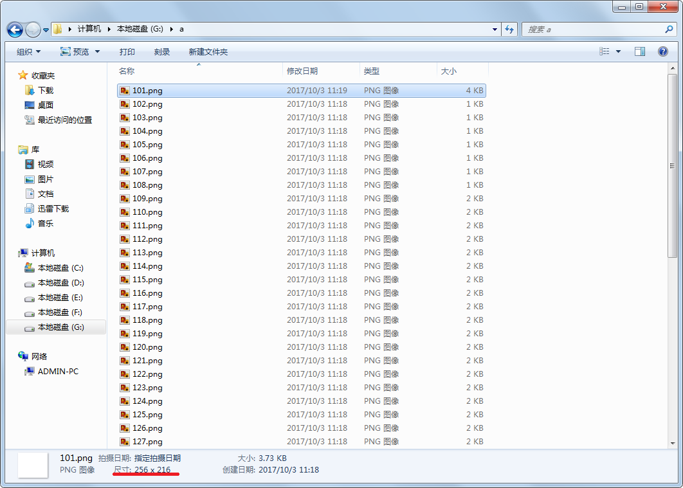Create folder with 新建文件夹
The width and height of the screenshot is (683, 488).
(208, 52)
